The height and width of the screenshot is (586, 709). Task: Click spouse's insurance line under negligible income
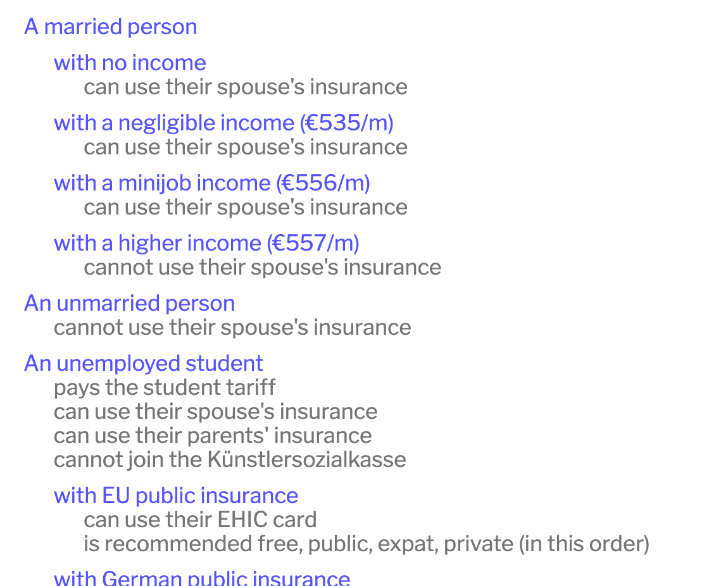coord(246,147)
